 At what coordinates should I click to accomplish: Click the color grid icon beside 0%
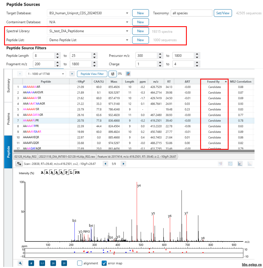(128, 74)
